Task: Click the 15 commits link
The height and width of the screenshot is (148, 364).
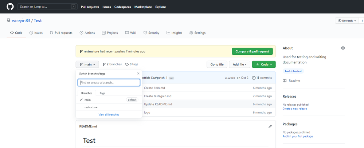Action: pos(262,78)
